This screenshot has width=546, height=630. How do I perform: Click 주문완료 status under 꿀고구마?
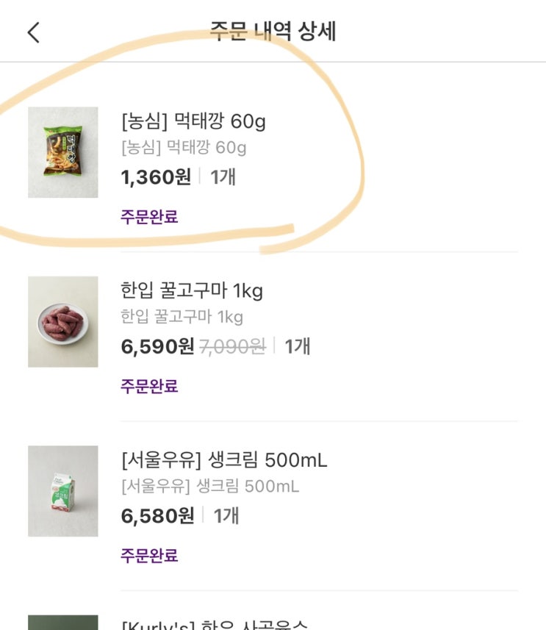[149, 386]
